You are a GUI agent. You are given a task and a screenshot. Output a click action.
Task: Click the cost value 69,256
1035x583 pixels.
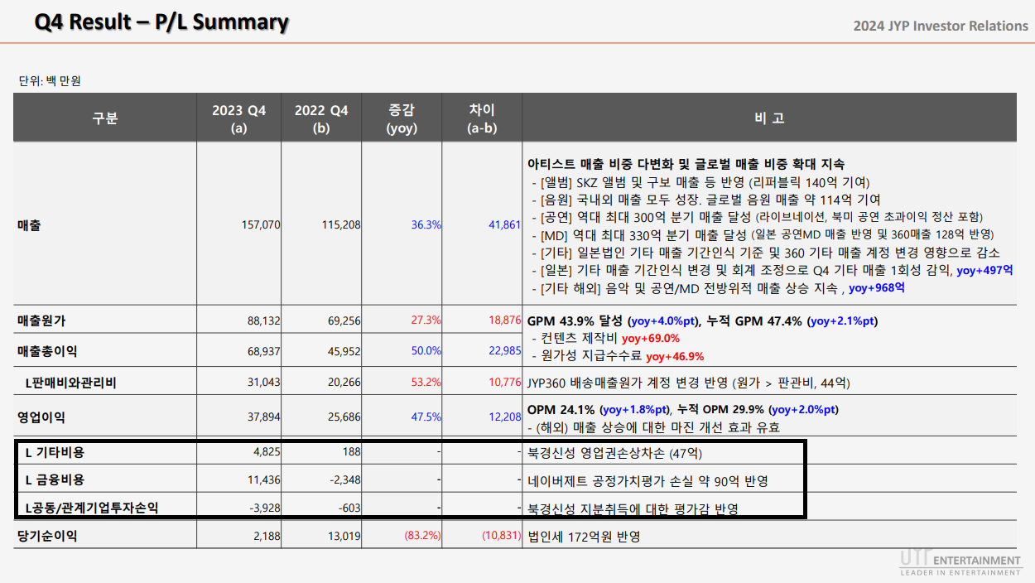click(x=344, y=320)
